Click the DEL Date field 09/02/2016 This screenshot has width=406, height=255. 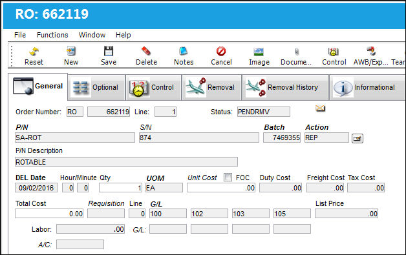point(36,188)
